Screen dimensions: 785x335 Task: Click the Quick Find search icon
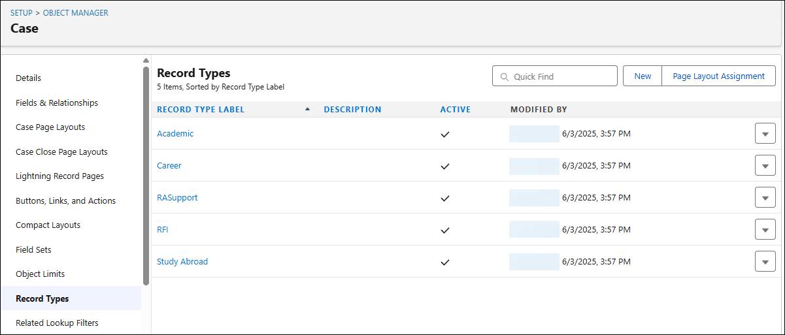pyautogui.click(x=504, y=76)
